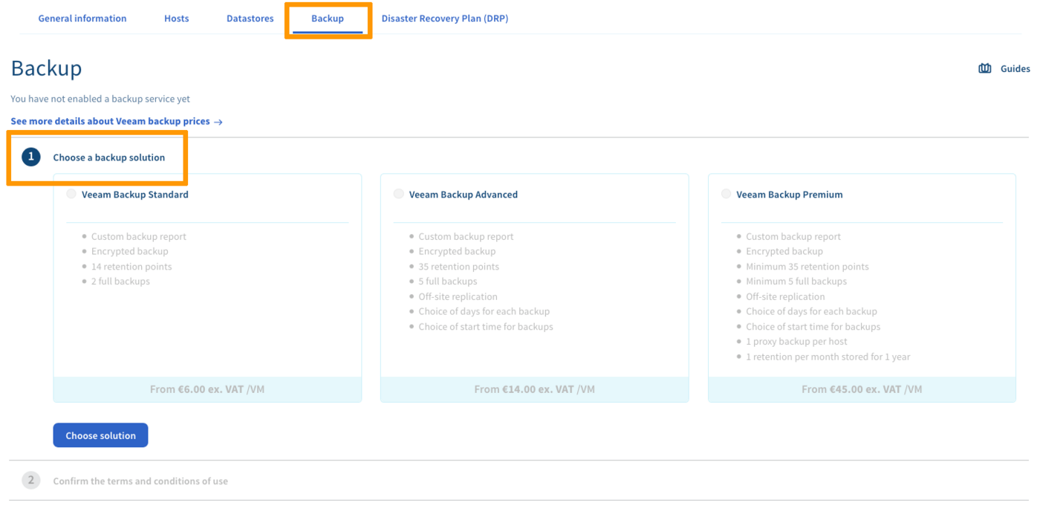Click the step 2 number circle

coord(31,481)
